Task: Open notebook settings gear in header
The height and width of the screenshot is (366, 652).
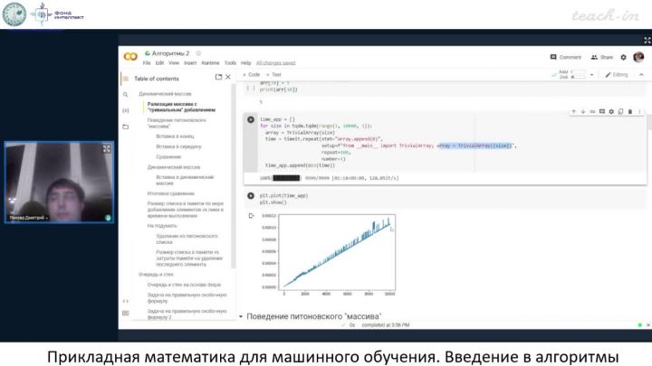Action: click(x=623, y=57)
